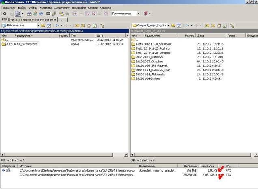Expand remote panel back-history dropdown arrow
258x189 pixels.
192,26
